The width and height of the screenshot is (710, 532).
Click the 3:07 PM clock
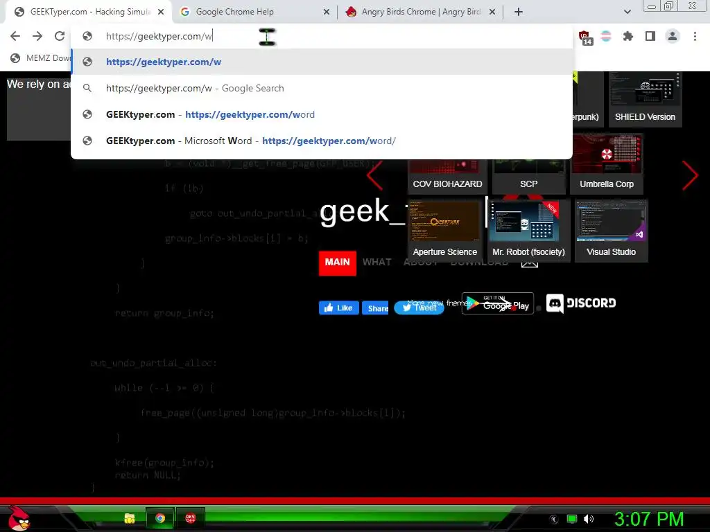(649, 519)
